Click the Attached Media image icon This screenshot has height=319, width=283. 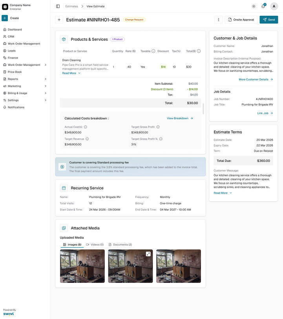tap(64, 228)
